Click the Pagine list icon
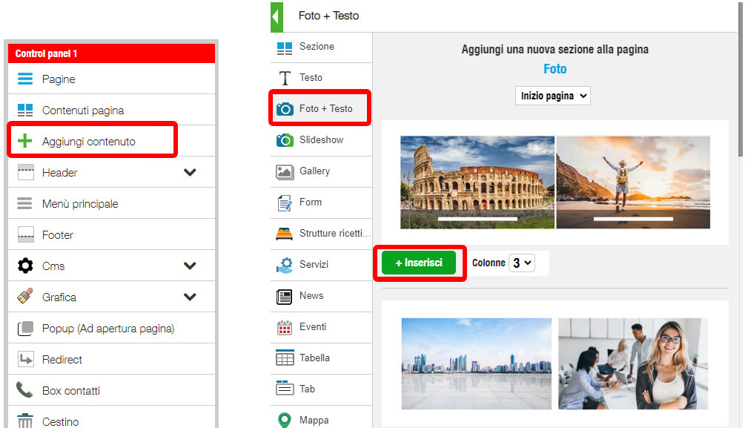This screenshot has width=748, height=428. (24, 79)
